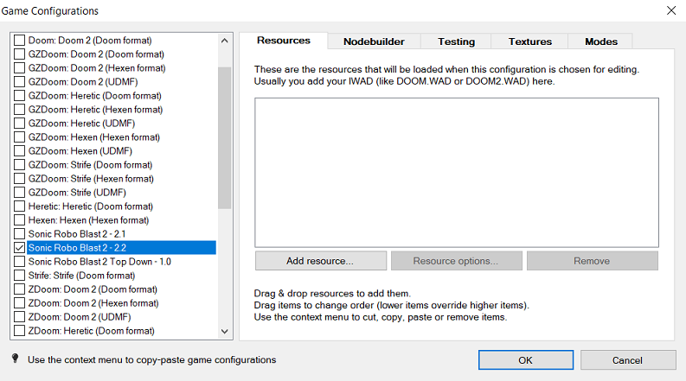Viewport: 686px width, 381px height.
Task: Confirm with the OK button
Action: point(525,360)
